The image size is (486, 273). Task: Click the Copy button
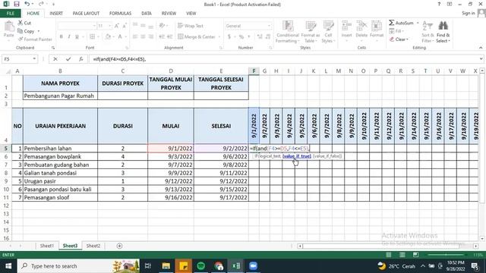point(27,31)
